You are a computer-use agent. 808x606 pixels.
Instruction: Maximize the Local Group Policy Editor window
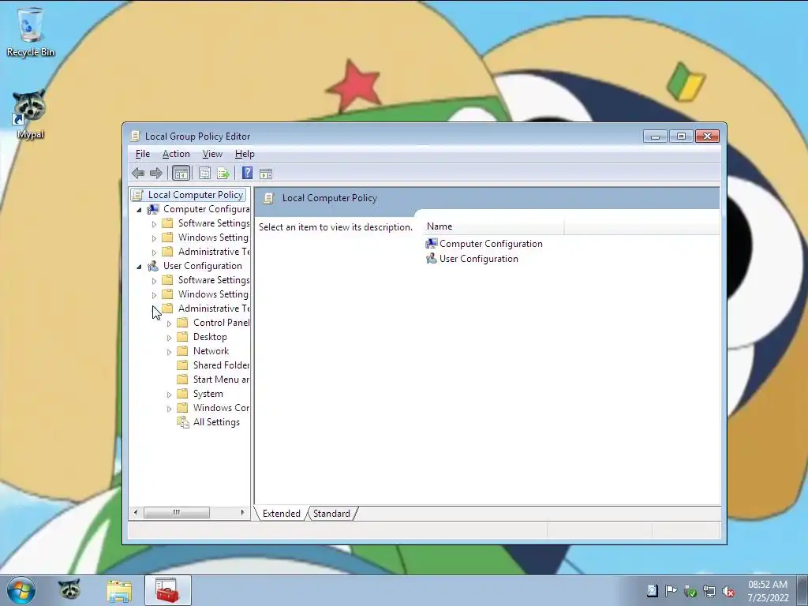coord(681,136)
